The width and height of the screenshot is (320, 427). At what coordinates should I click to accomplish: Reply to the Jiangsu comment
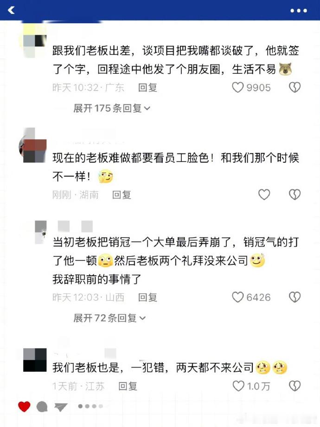click(x=128, y=386)
